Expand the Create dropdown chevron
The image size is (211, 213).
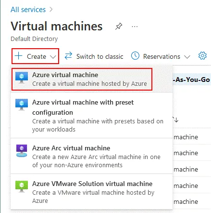pyautogui.click(x=53, y=57)
